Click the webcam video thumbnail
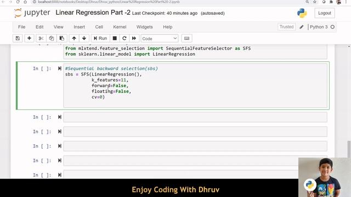This screenshot has height=197, width=351. tap(325, 177)
